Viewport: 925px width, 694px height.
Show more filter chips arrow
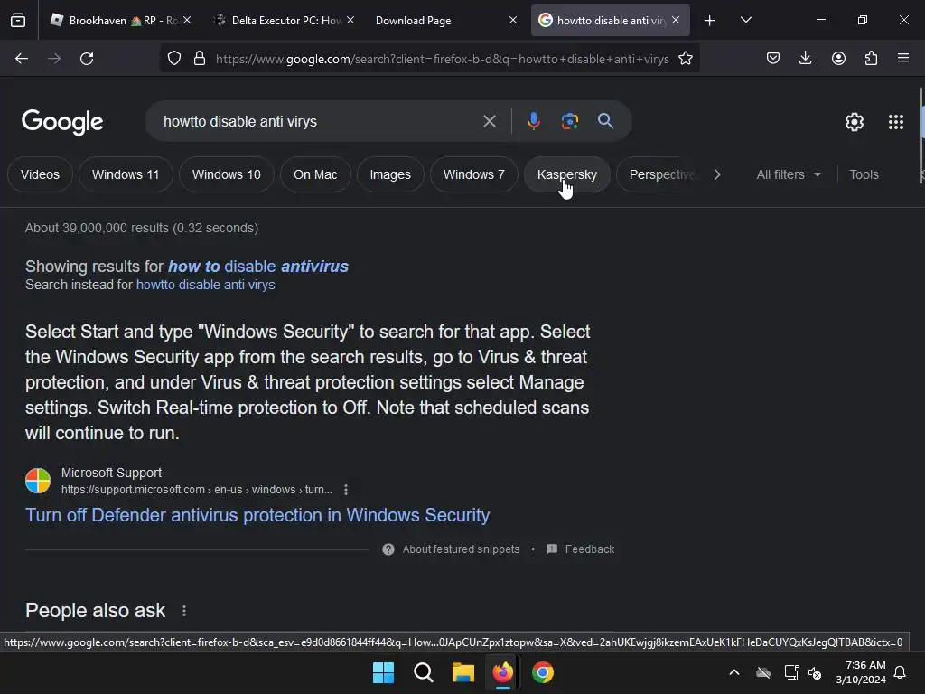717,174
